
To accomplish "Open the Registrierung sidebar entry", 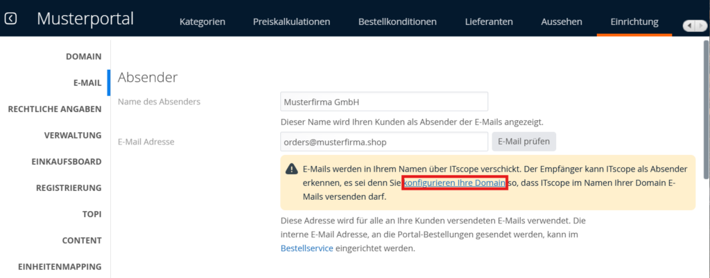I will coord(69,187).
